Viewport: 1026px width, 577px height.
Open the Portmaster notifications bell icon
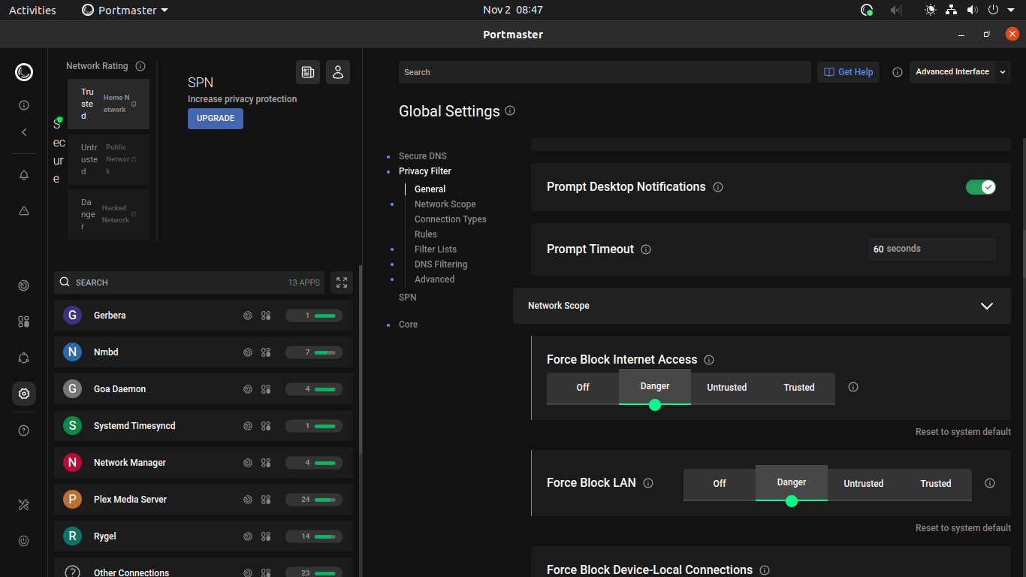coord(23,174)
